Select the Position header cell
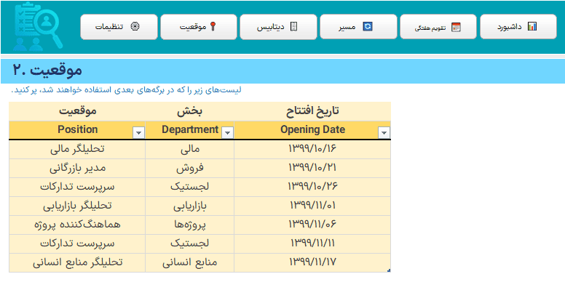565x282 pixels. 77,130
